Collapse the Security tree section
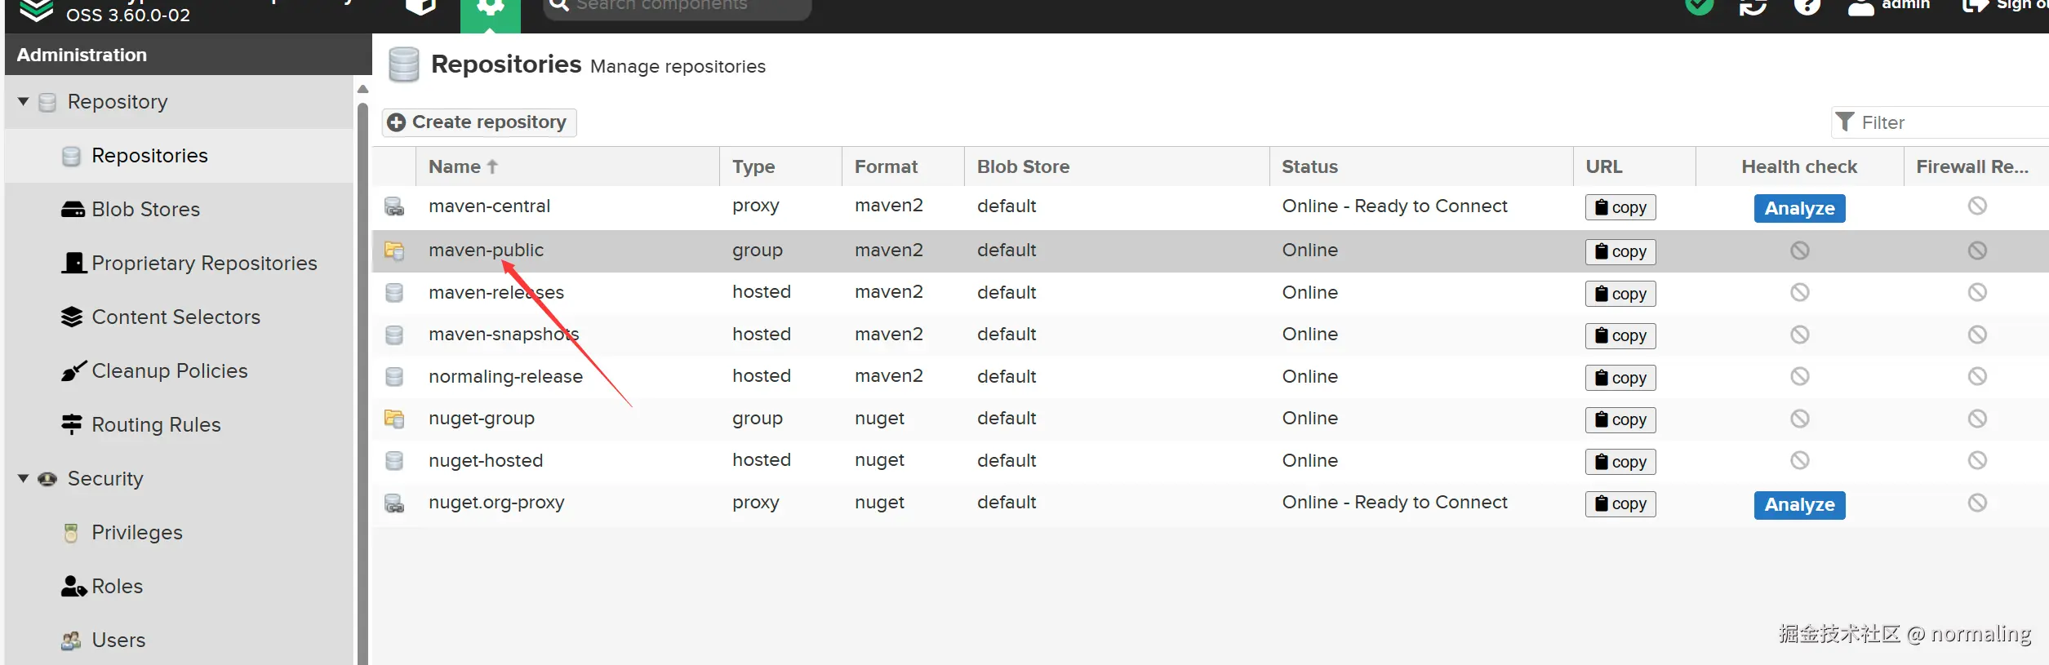Screen dimensions: 2049x665 [x=24, y=479]
